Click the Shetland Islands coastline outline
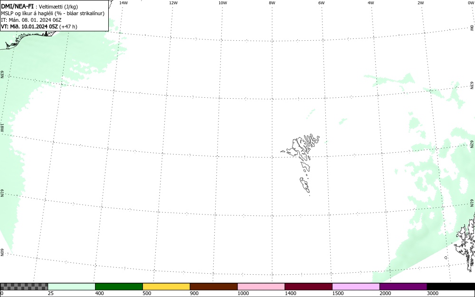Viewport: 475px width, 297px height. [x=465, y=242]
